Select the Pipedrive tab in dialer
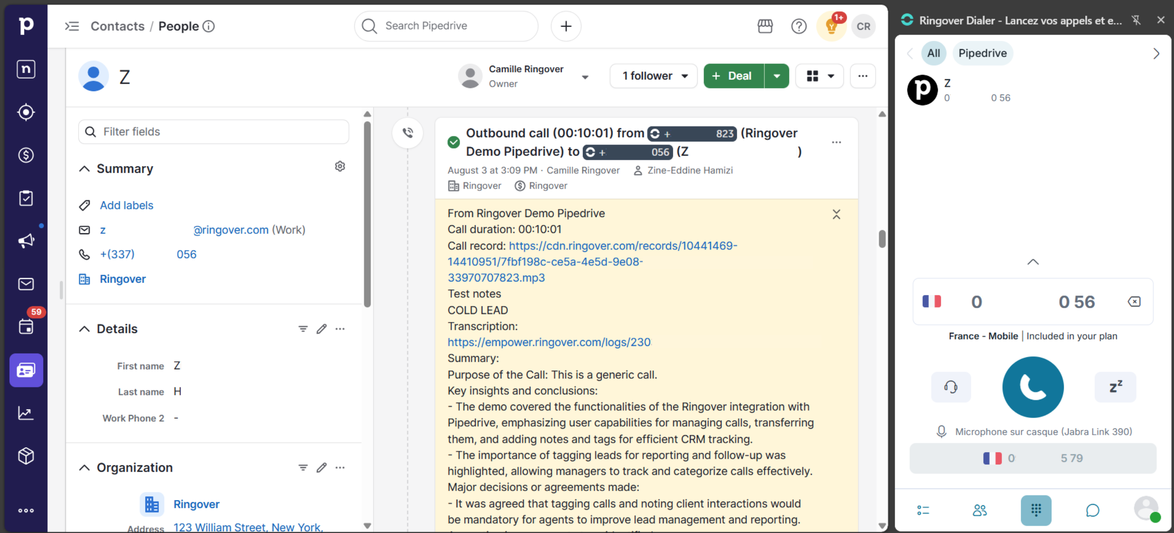1174x533 pixels. tap(982, 53)
